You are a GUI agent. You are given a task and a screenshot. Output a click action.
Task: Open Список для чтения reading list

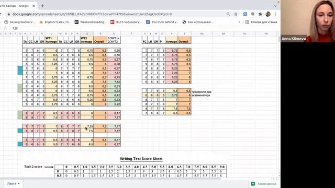261,22
